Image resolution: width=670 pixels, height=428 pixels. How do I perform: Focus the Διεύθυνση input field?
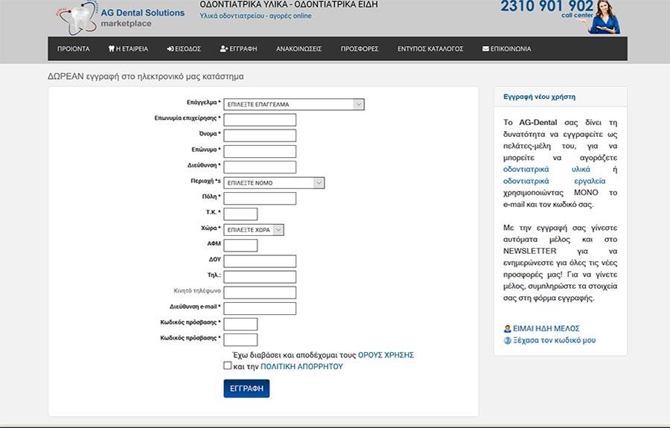click(x=260, y=167)
